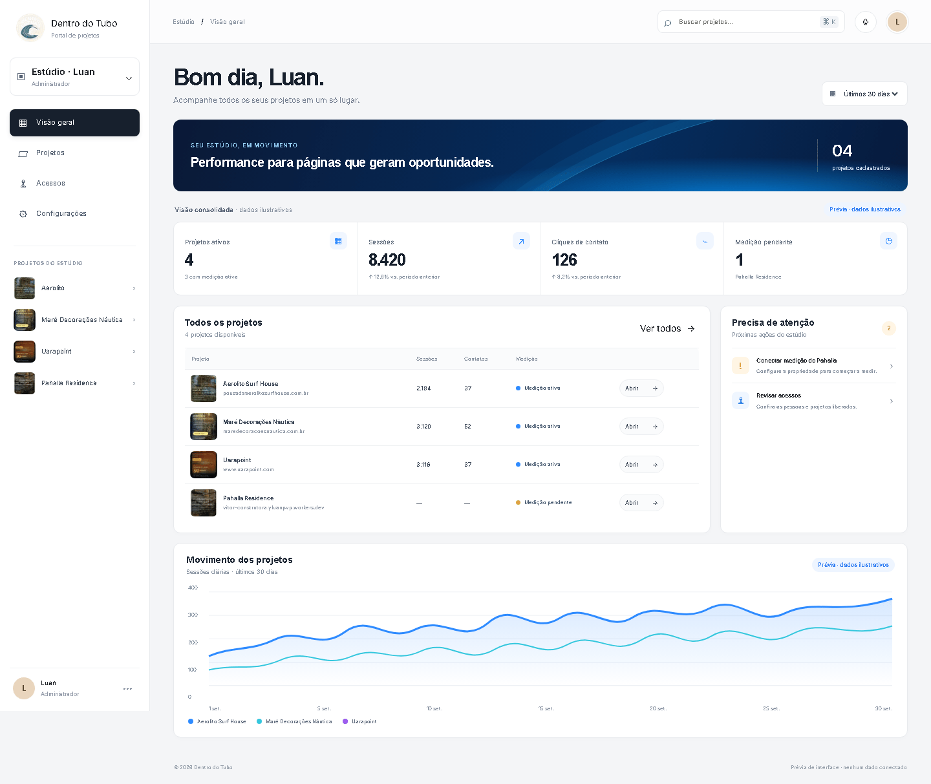Open the three-dot menu beside Luan's profile

(x=127, y=689)
